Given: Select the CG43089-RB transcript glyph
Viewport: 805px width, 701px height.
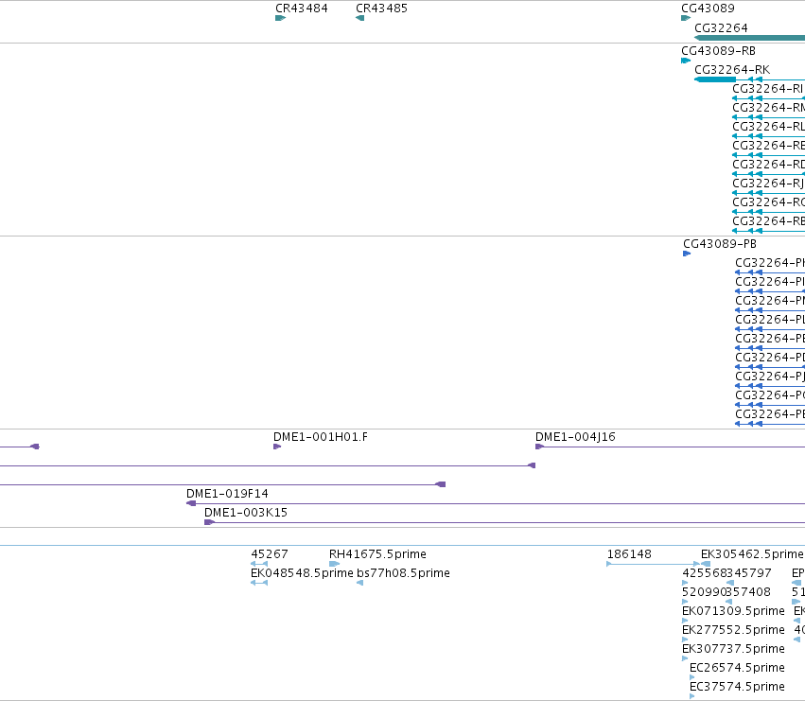Looking at the screenshot, I should click(686, 61).
